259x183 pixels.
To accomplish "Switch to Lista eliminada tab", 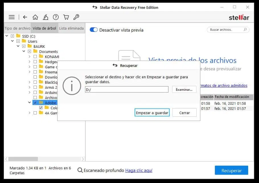I will pyautogui.click(x=71, y=28).
